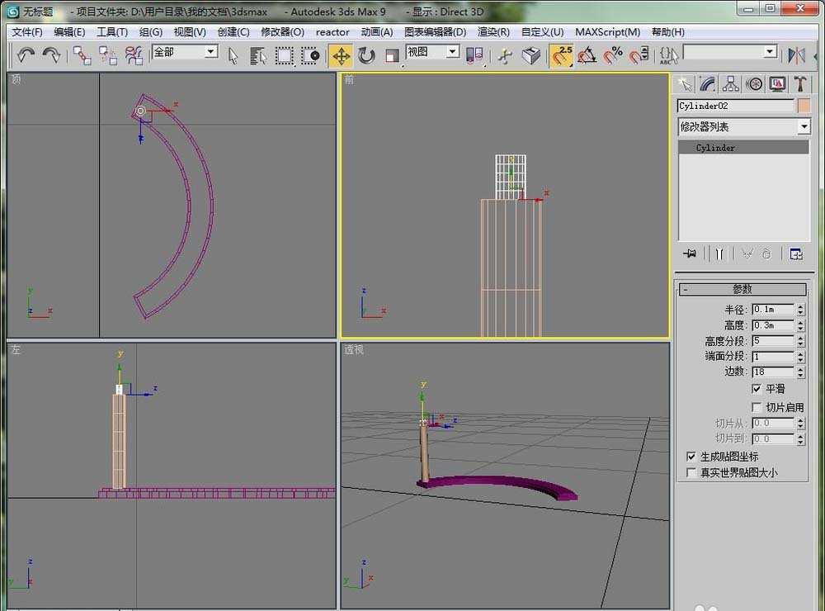
Task: Click the object color swatch beside Cylinder02
Action: click(804, 106)
